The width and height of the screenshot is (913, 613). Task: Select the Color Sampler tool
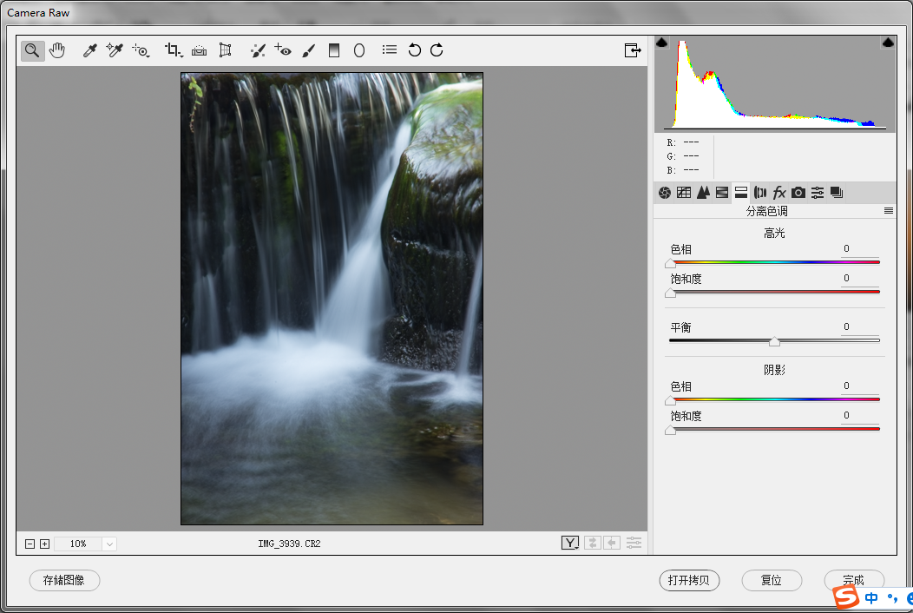(115, 50)
